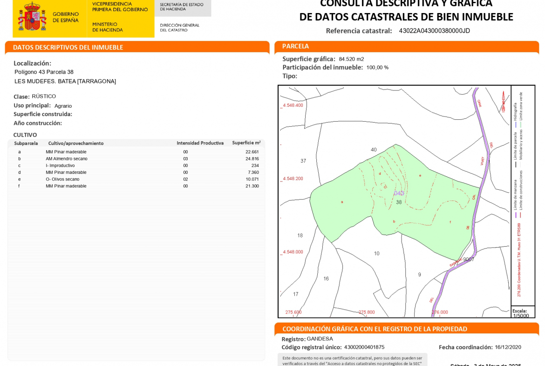Click the 'COORDINACIÓN GRÁFICA CON EL REGISTRO' header
545x366 pixels.
[x=375, y=329]
